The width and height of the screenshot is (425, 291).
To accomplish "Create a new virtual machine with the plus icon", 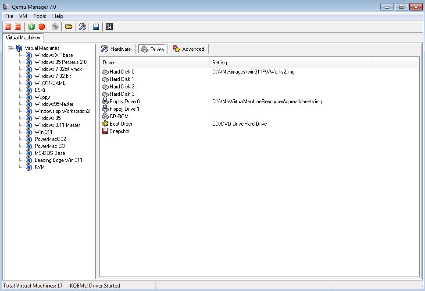I will [8, 27].
